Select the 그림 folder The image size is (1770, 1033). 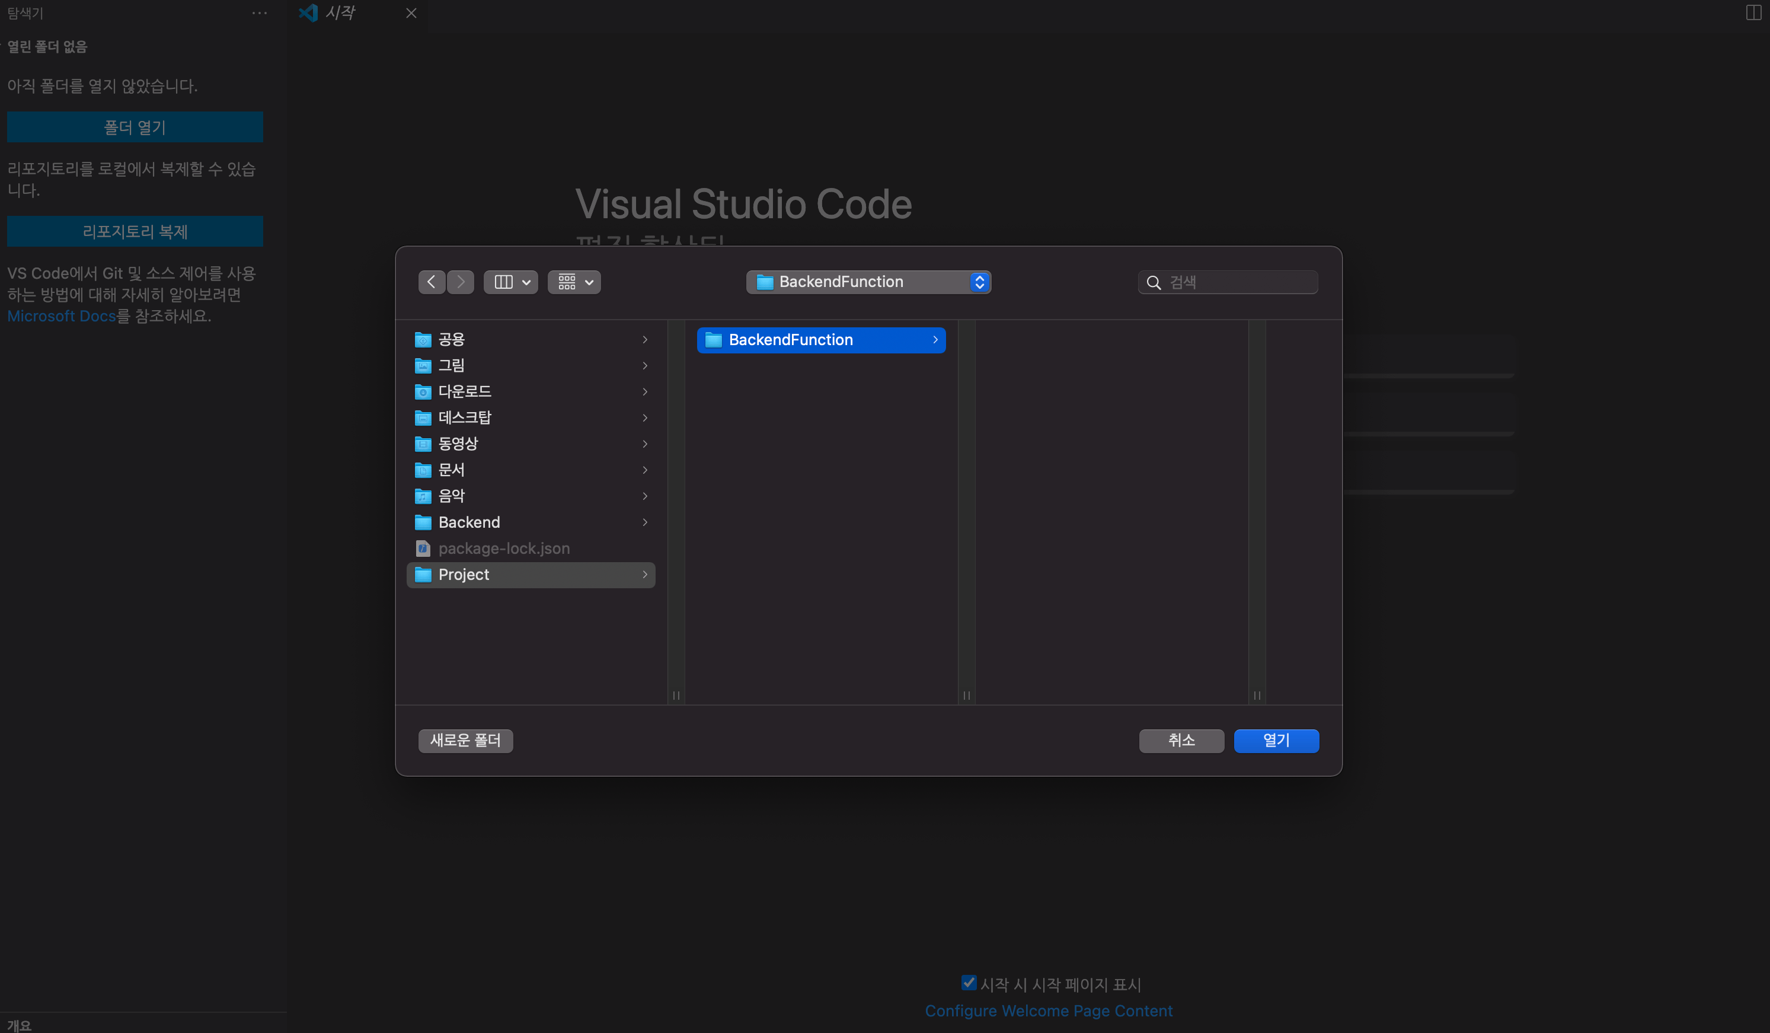click(531, 365)
